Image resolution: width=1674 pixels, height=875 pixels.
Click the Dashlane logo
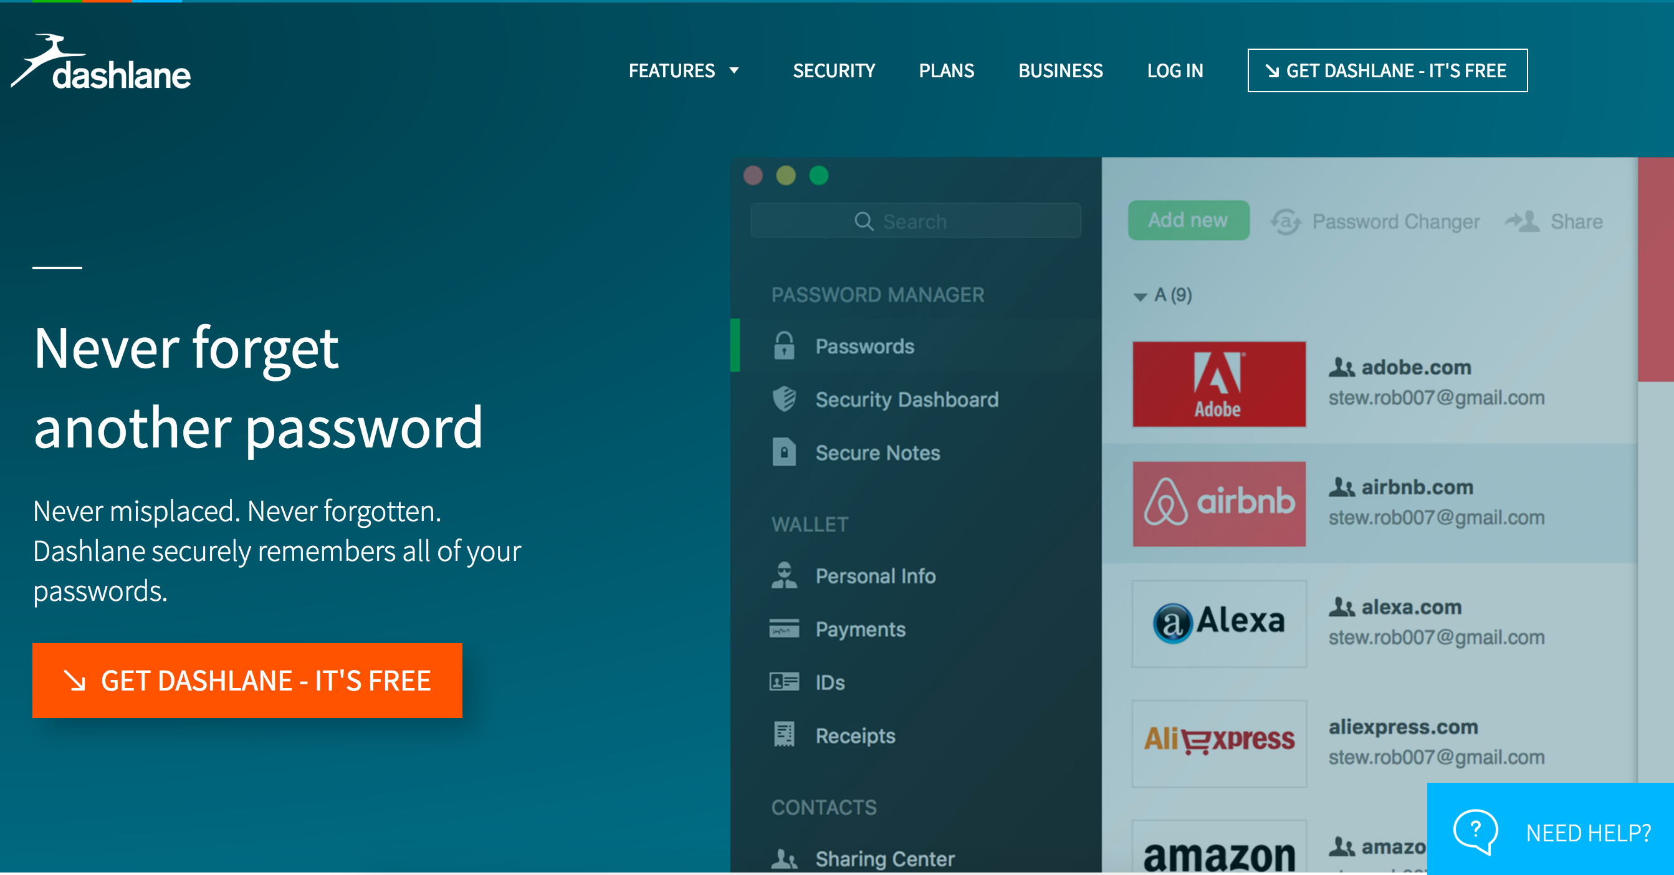pos(101,64)
